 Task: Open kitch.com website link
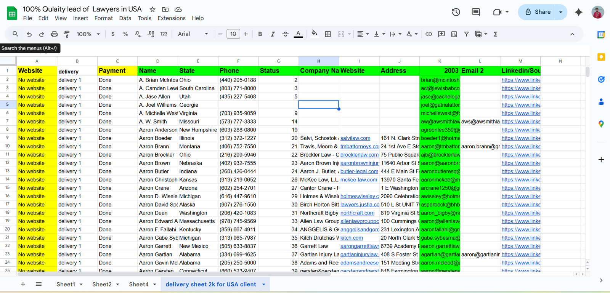352,238
